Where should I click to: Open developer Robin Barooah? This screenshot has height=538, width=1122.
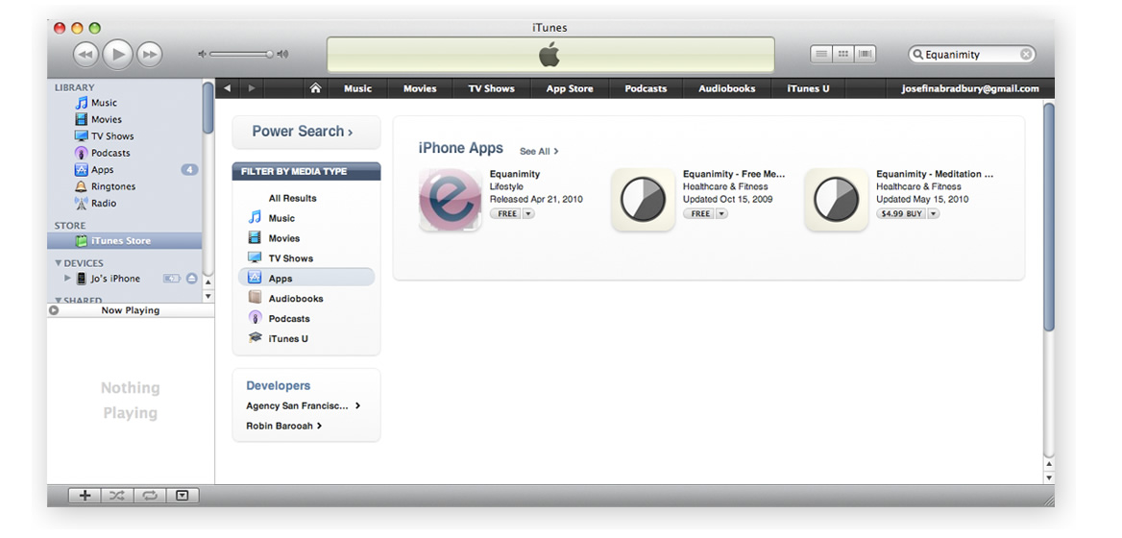pos(284,426)
